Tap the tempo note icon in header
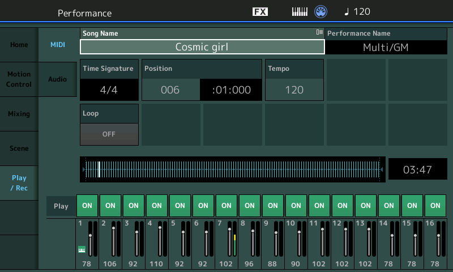453x272 pixels. pos(347,12)
